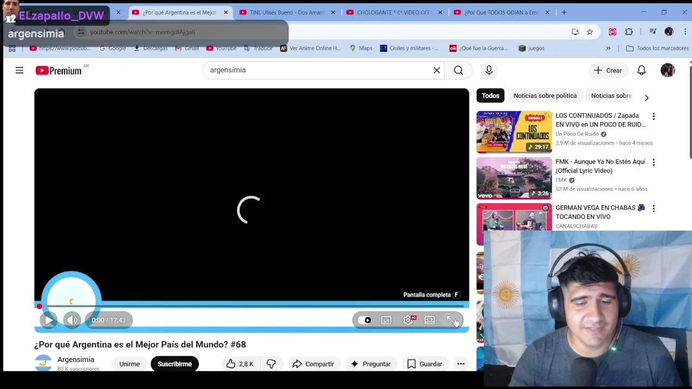692x389 pixels.
Task: Click the Crear button
Action: 608,70
